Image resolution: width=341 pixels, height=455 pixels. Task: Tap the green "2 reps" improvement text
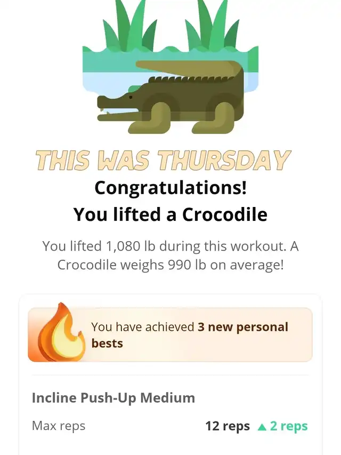click(289, 426)
